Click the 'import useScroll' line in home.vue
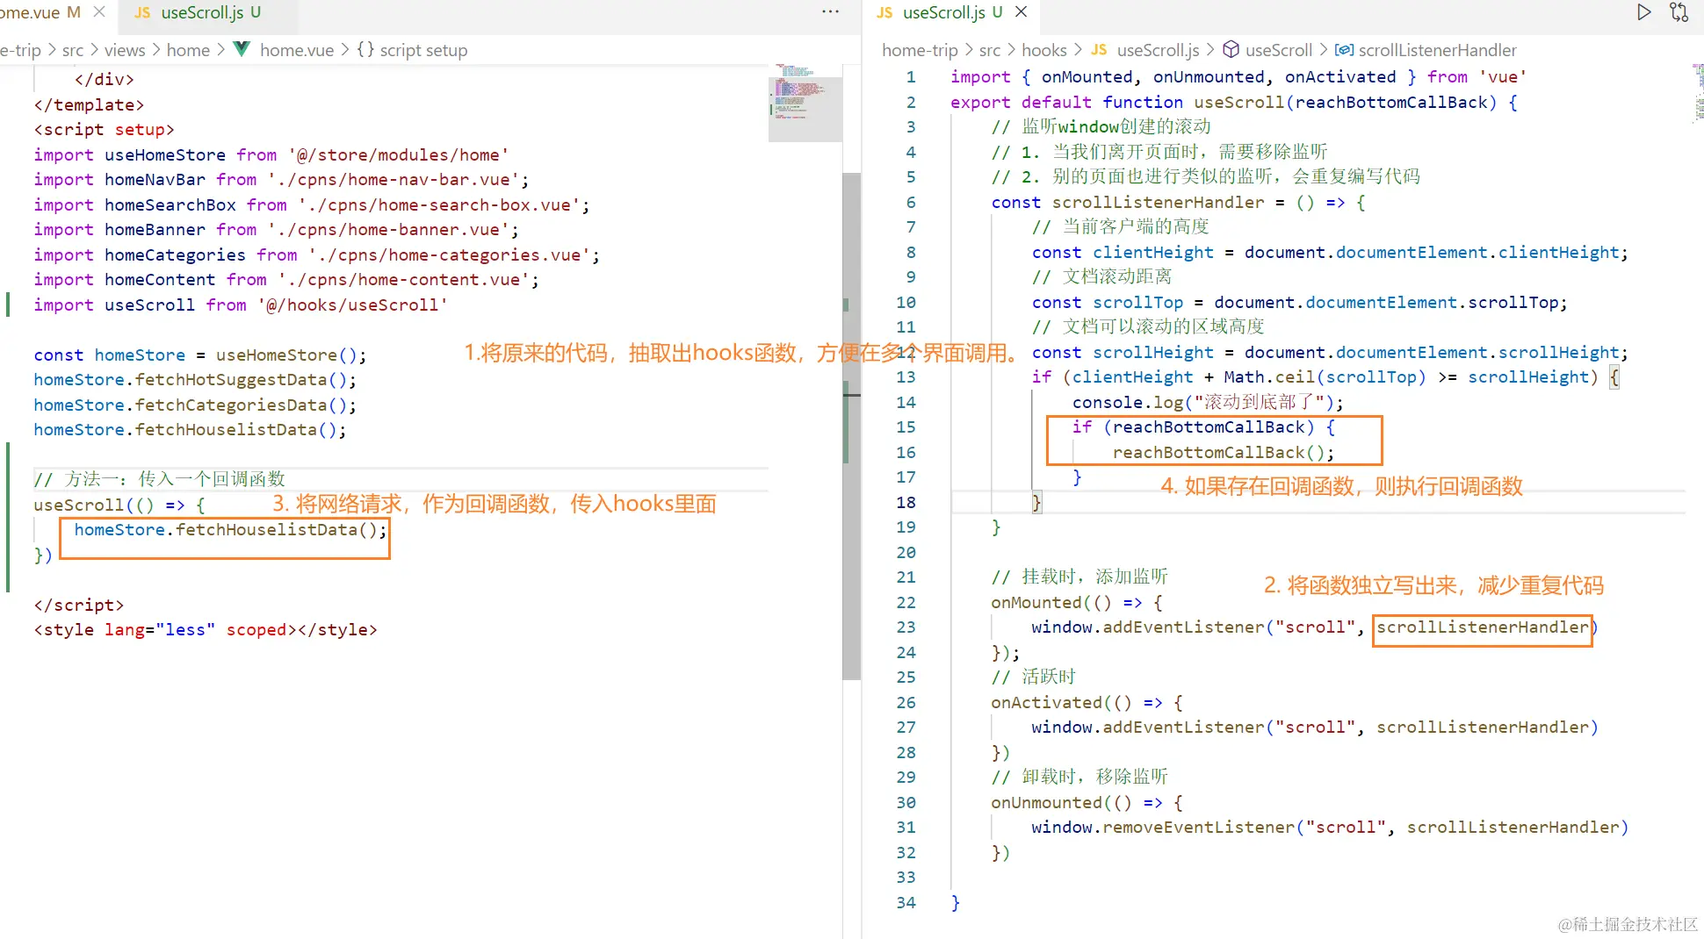 [x=241, y=305]
